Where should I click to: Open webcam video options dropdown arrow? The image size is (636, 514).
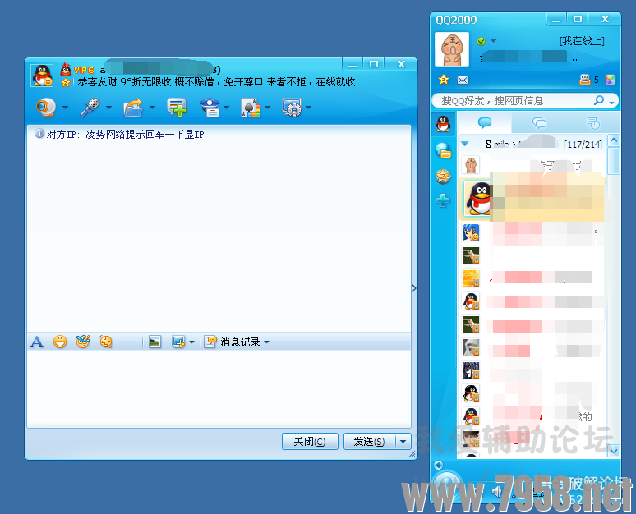click(x=65, y=108)
